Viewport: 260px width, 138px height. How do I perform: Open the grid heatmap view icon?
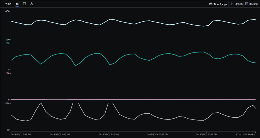pos(24,4)
